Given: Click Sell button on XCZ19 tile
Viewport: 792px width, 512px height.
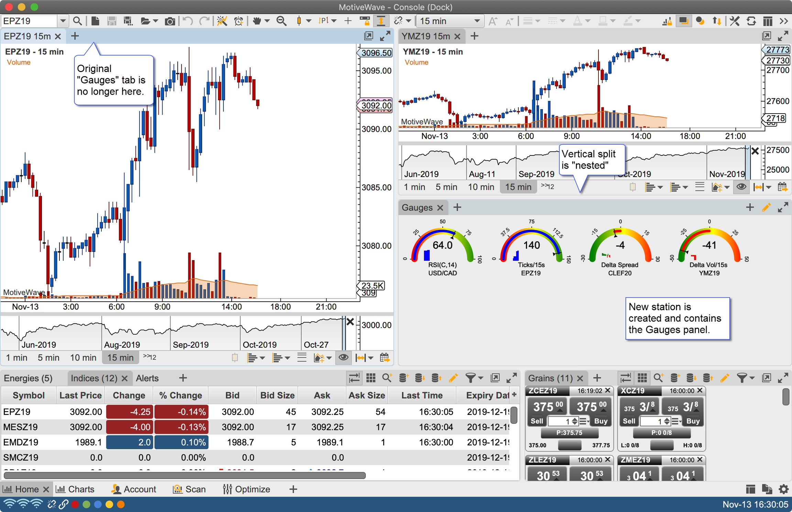Looking at the screenshot, I should pos(629,421).
